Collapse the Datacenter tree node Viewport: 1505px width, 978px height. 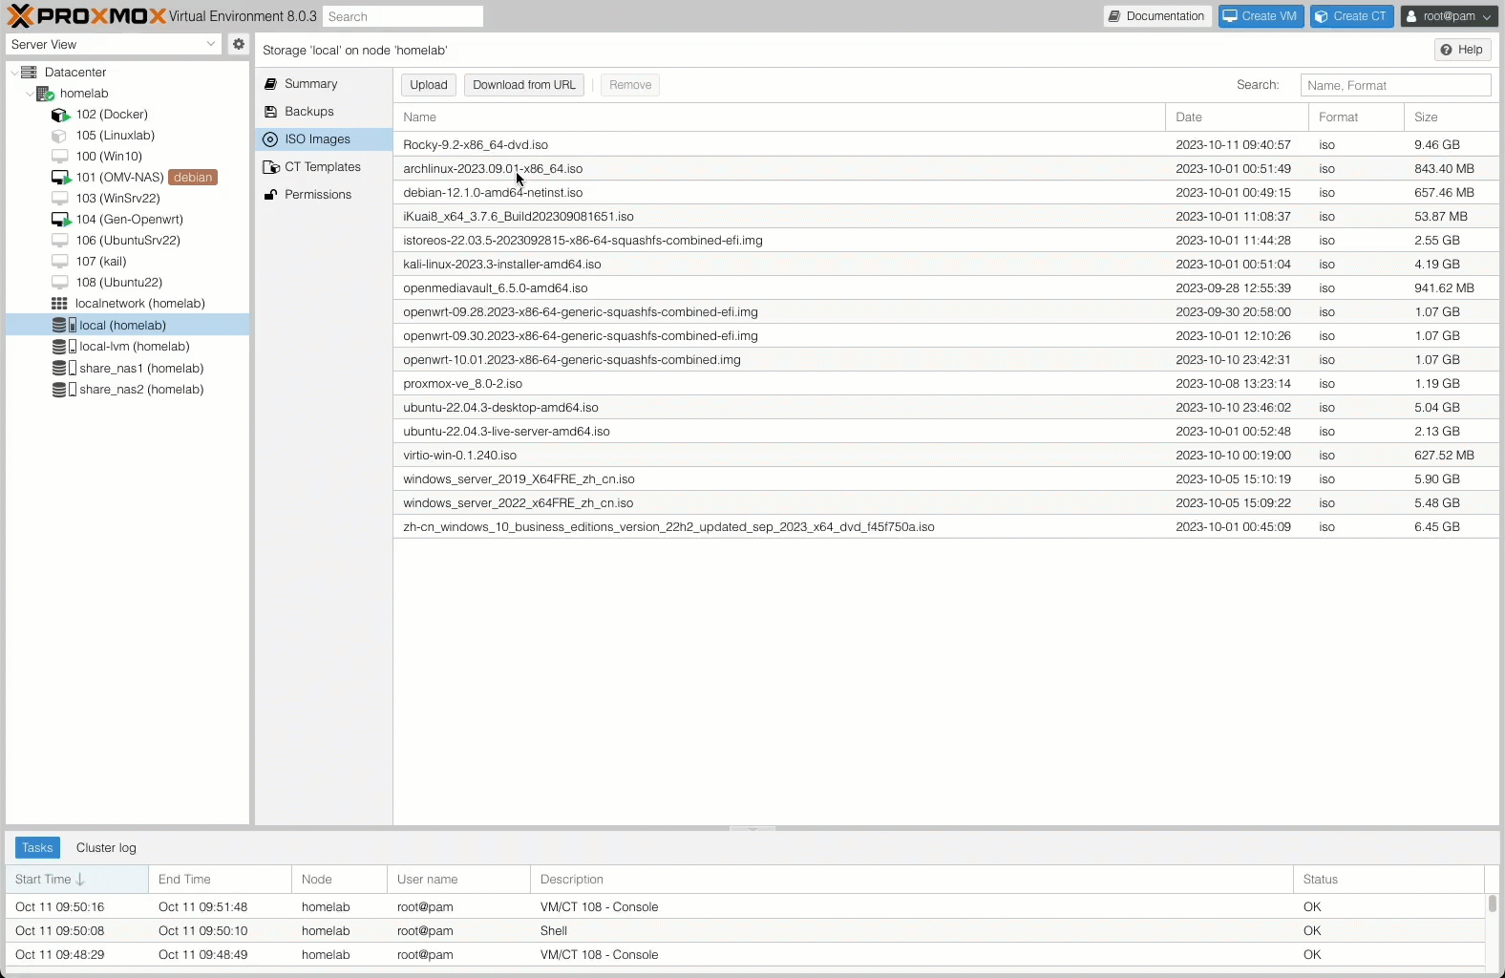pyautogui.click(x=13, y=72)
